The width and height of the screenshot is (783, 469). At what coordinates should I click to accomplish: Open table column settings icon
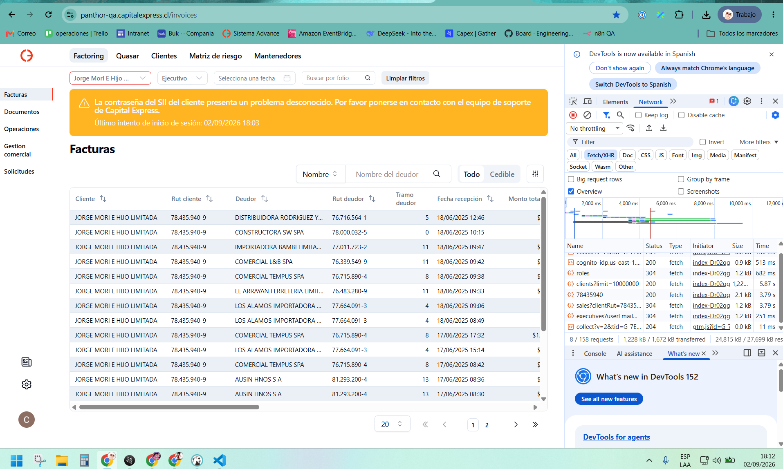(535, 174)
